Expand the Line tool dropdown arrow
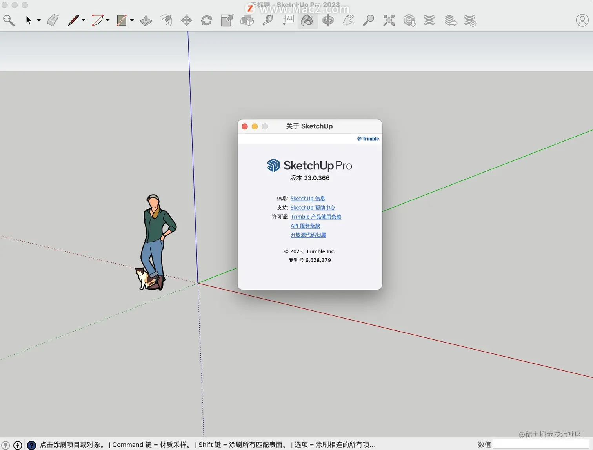This screenshot has height=450, width=593. (x=83, y=20)
